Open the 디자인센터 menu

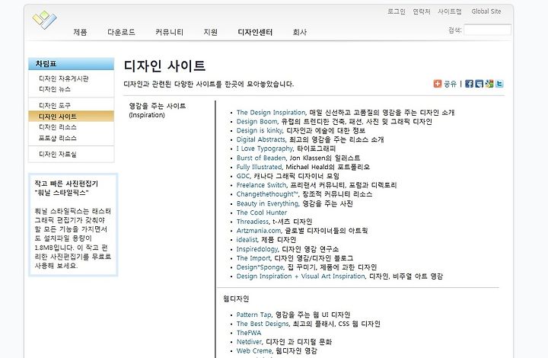click(x=255, y=32)
